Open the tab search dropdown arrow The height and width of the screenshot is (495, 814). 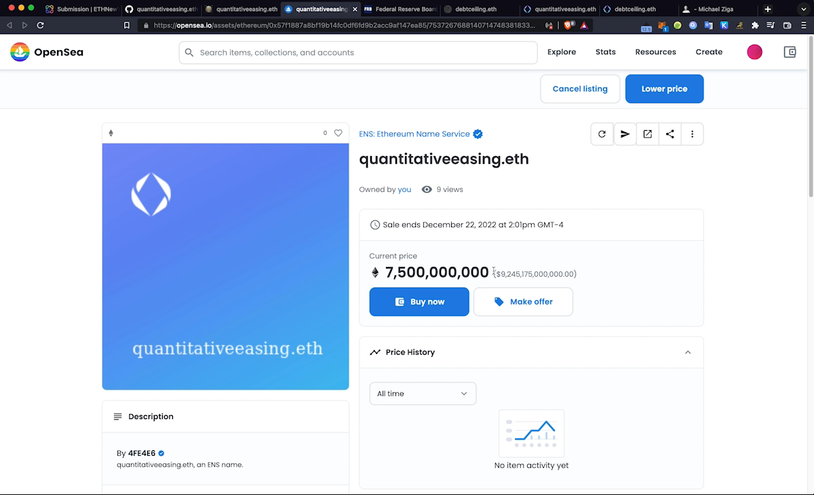coord(804,9)
